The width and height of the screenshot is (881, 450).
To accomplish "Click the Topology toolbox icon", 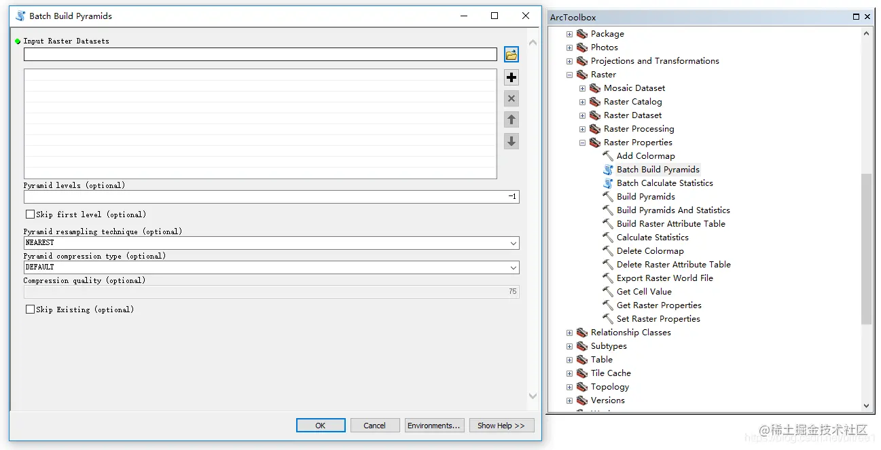I will (582, 387).
